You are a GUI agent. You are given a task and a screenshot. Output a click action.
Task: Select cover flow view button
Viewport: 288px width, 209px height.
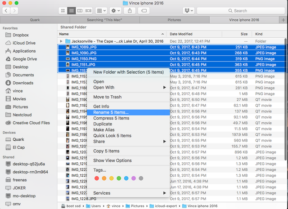(89, 10)
